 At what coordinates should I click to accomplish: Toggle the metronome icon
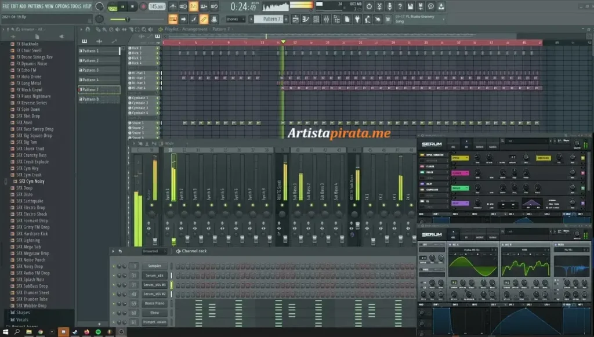[173, 6]
